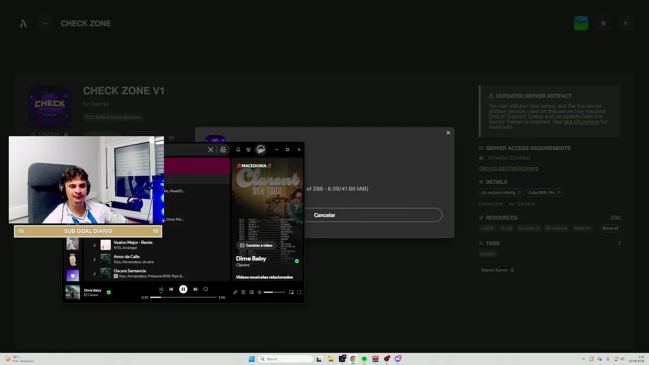The image size is (649, 365).
Task: Open Clarent artist name in side panel
Action: click(243, 265)
